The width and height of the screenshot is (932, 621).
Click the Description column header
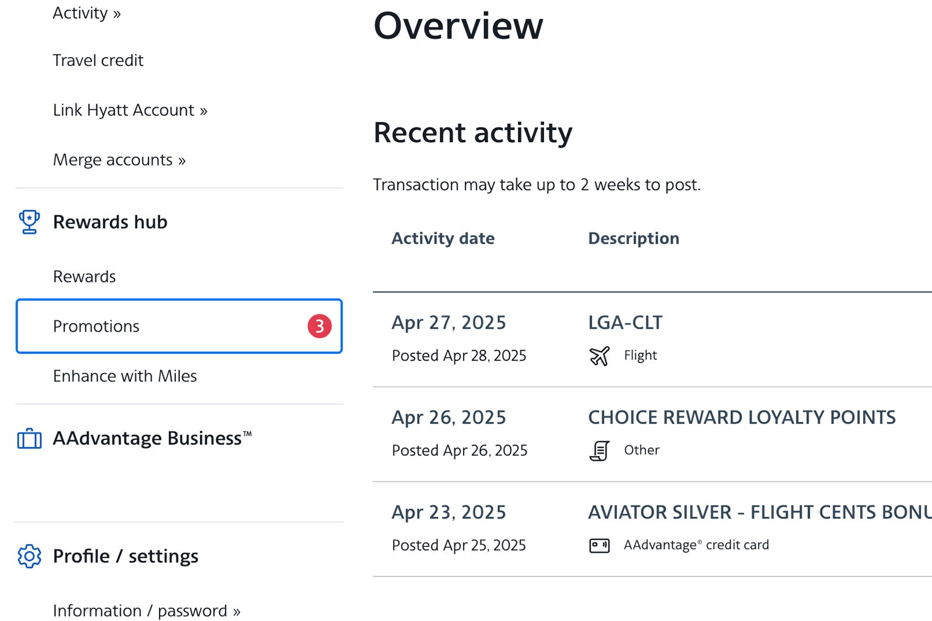pos(633,238)
